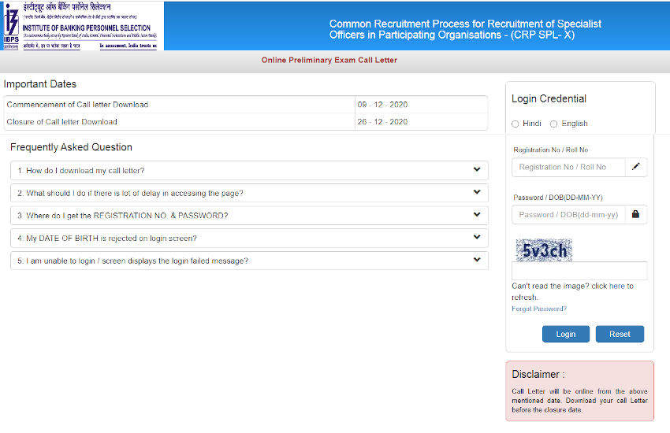Focus the Registration No / Roll No input

pos(568,167)
